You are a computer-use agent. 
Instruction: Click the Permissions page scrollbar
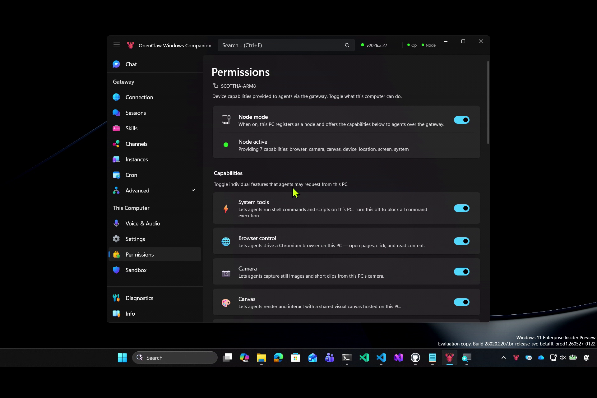488,103
